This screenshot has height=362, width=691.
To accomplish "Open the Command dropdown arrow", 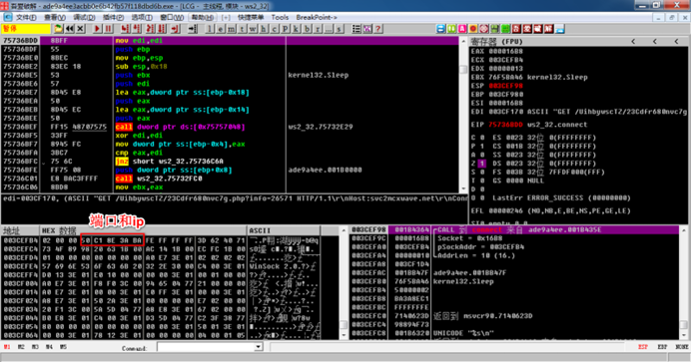I will tap(259, 347).
